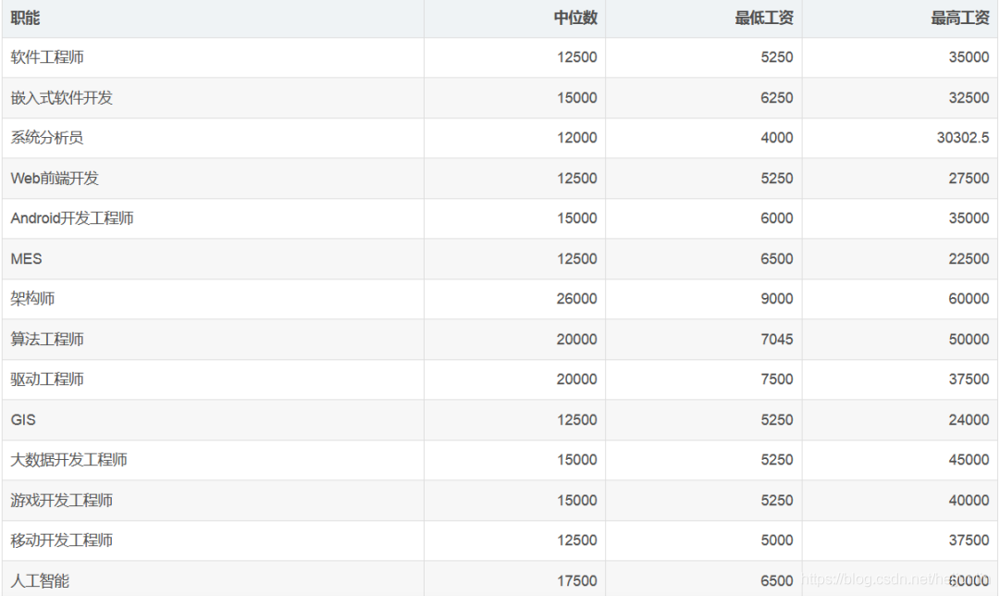Select the 26000 median salary cell
This screenshot has height=596, width=999.
coord(577,299)
